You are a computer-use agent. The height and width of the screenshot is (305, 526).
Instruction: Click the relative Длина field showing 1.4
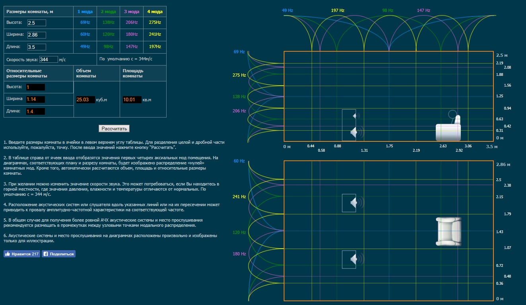pyautogui.click(x=35, y=112)
